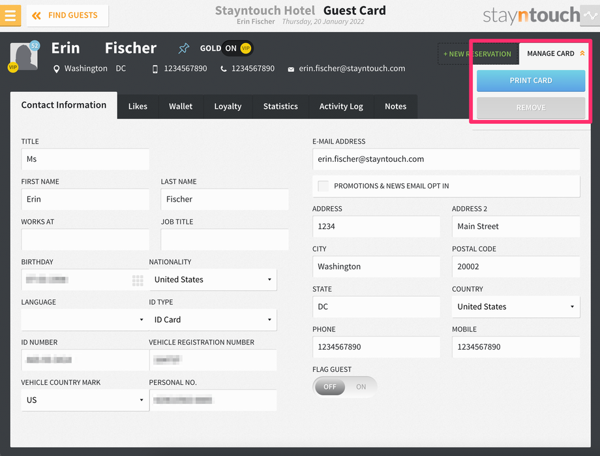Open the Likes tab
The image size is (600, 456).
[x=138, y=106]
